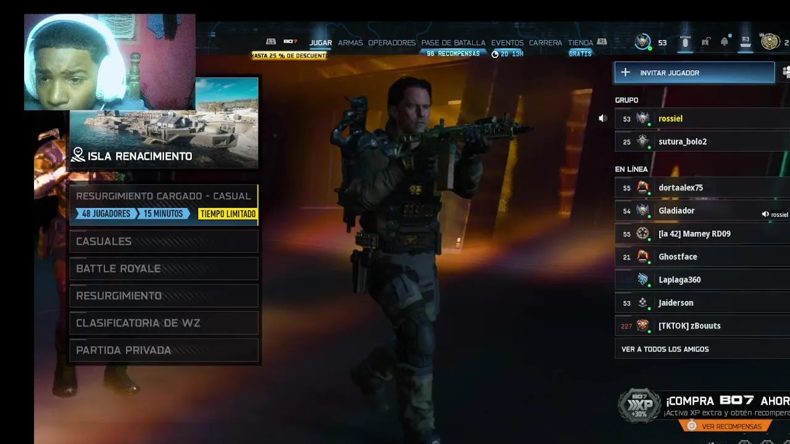Open the ARMAS tab
790x444 pixels.
click(351, 43)
